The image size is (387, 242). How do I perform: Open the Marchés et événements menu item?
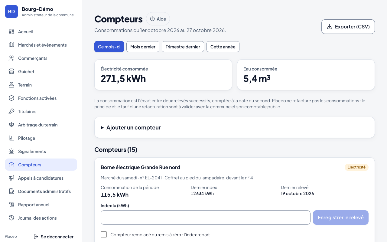pos(41,45)
